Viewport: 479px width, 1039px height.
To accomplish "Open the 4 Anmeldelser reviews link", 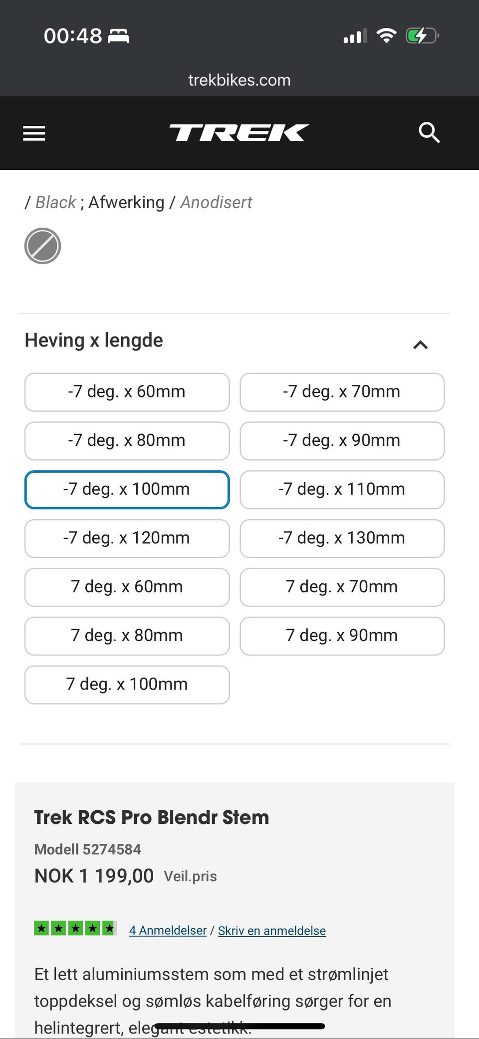I will click(168, 930).
